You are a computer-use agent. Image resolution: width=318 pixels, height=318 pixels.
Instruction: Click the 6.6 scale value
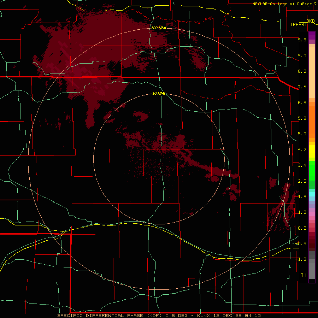click(x=302, y=102)
